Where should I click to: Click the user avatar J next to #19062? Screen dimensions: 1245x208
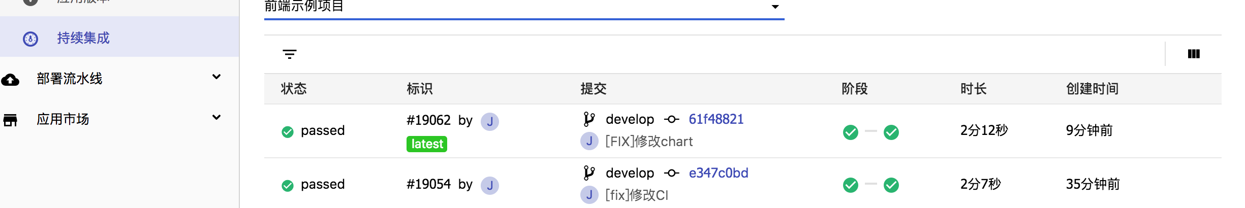[x=490, y=122]
